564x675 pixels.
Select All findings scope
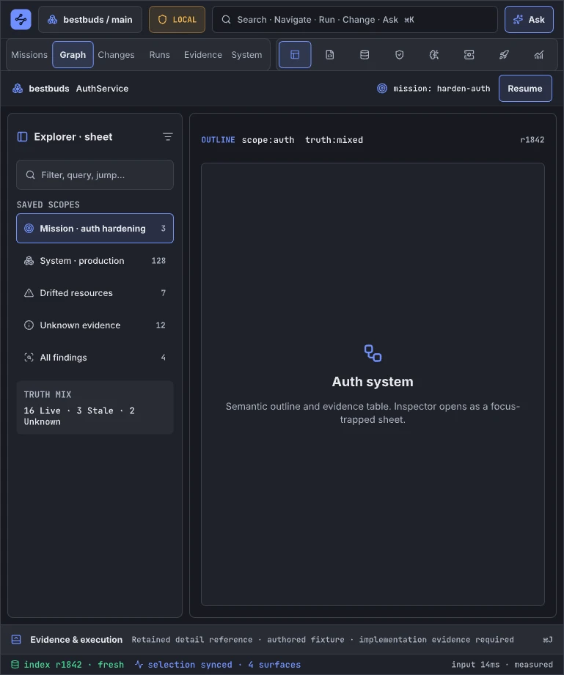(95, 358)
